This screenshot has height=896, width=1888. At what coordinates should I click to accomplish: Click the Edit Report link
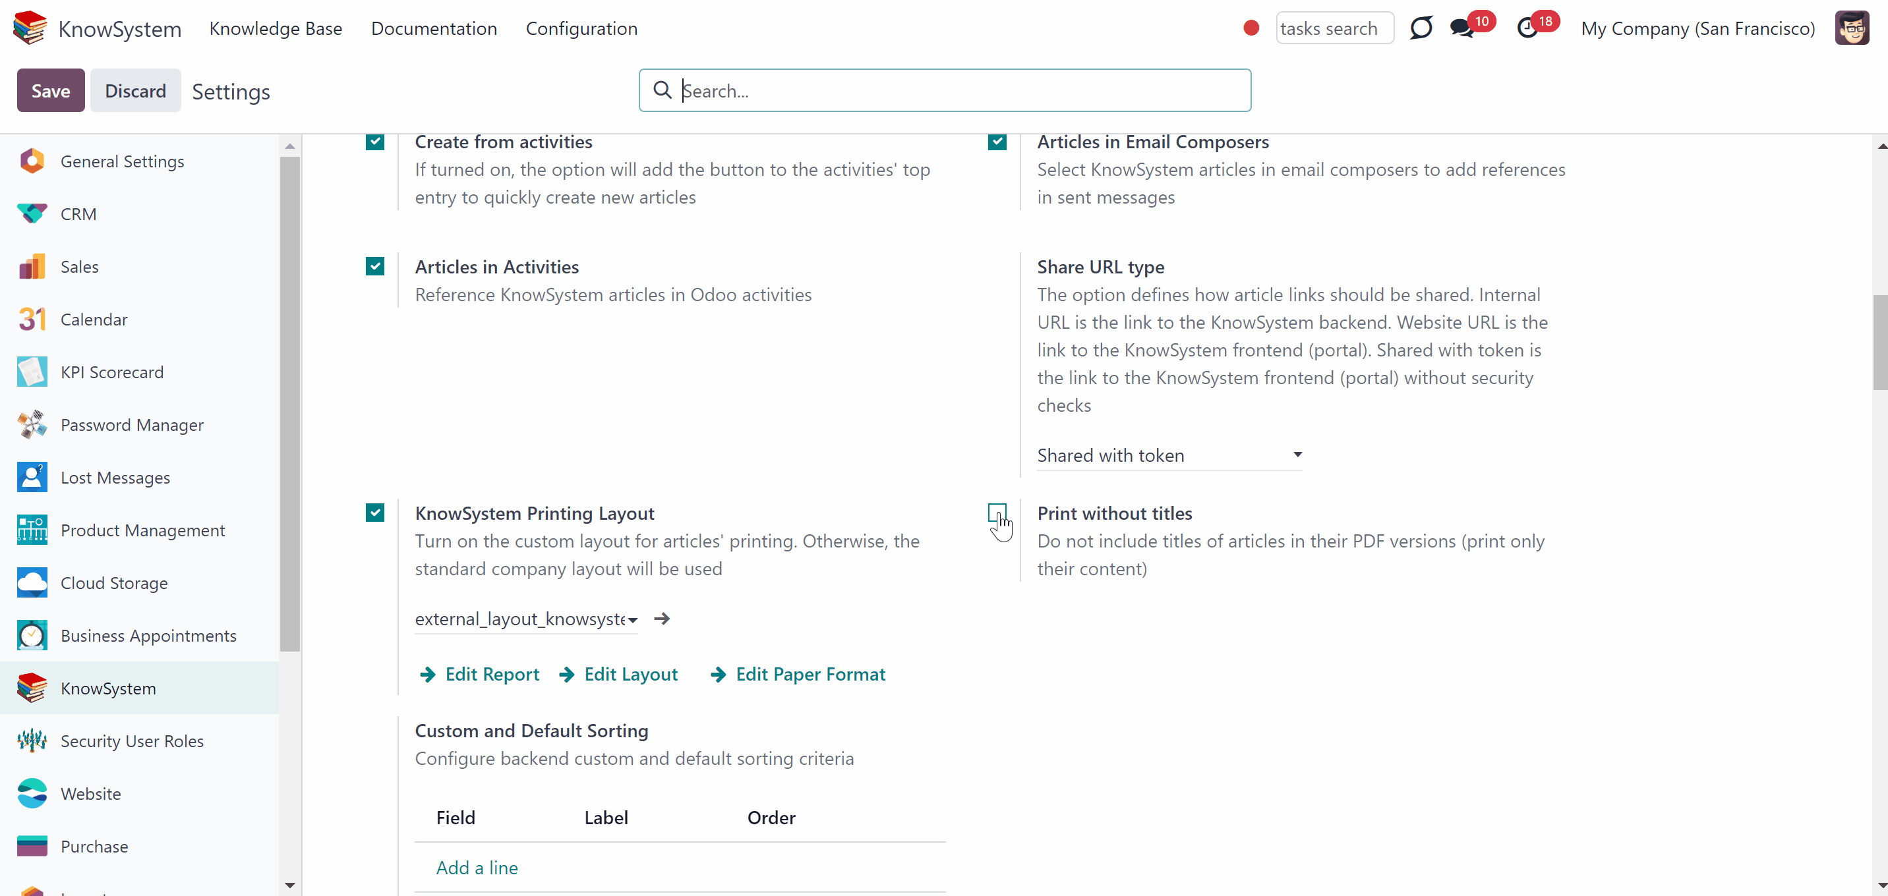[492, 675]
